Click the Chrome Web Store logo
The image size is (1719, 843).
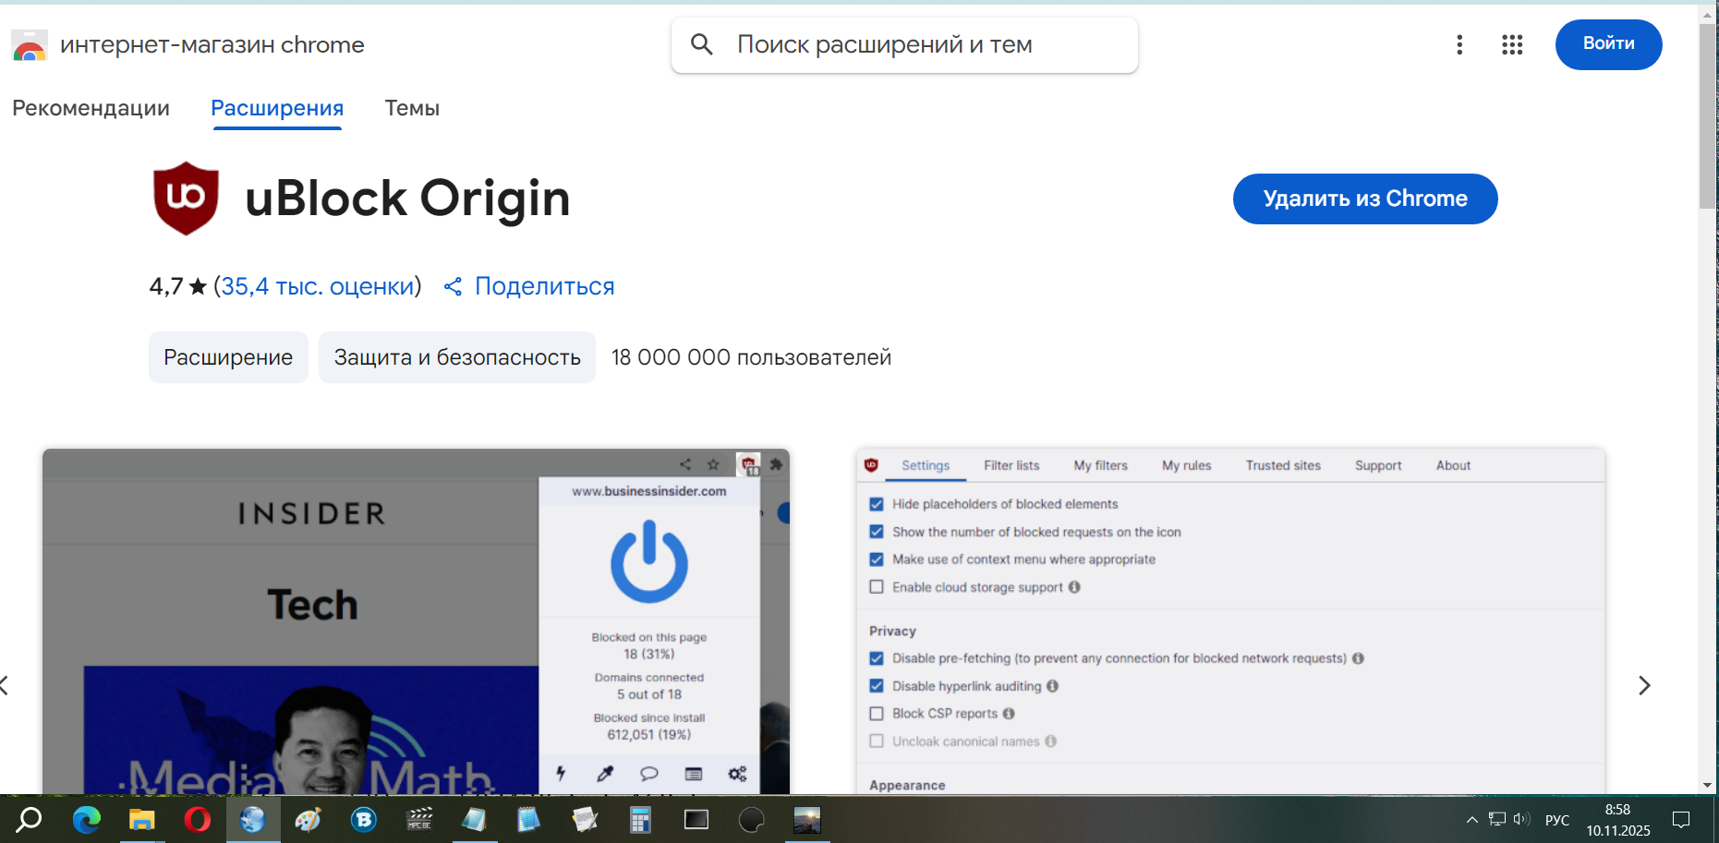pos(30,44)
